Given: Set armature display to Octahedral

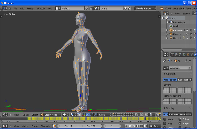Looking at the screenshot, I should point(165,114).
